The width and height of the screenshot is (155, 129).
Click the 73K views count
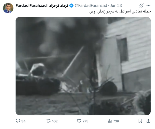click(x=116, y=121)
